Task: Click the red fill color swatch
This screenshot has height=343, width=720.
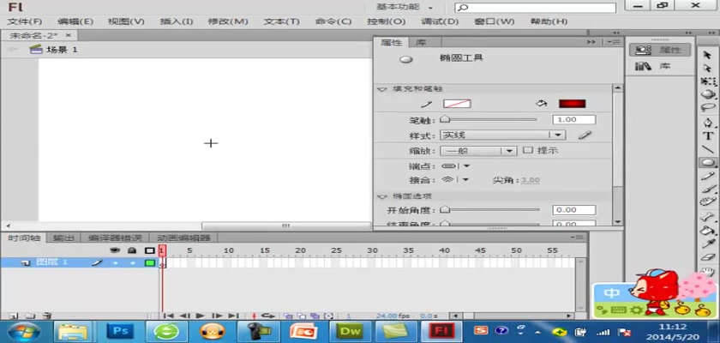Action: click(x=572, y=104)
